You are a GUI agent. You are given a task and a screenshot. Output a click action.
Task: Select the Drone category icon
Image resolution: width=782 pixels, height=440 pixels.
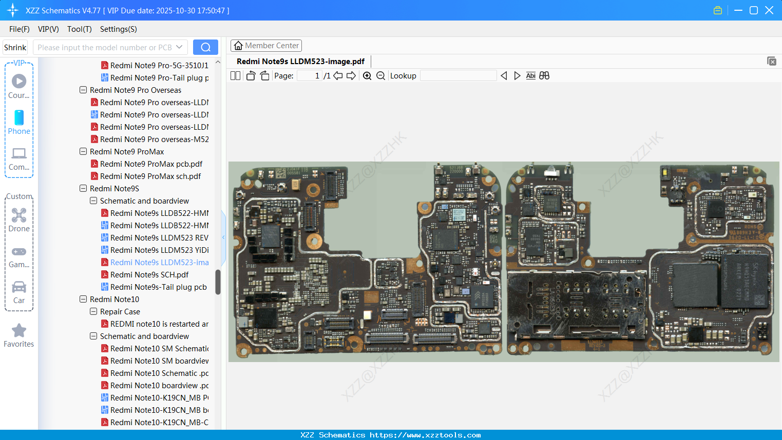click(19, 221)
